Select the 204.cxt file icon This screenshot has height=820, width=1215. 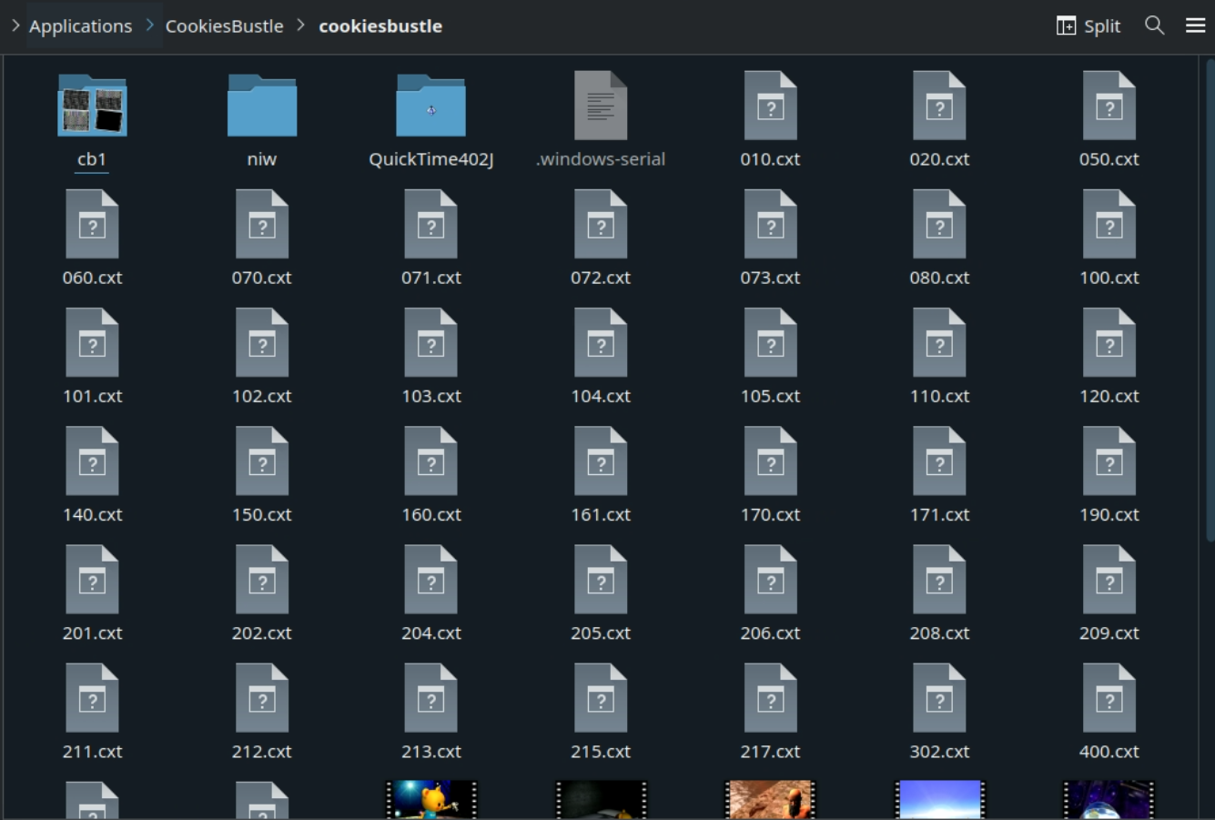(431, 580)
